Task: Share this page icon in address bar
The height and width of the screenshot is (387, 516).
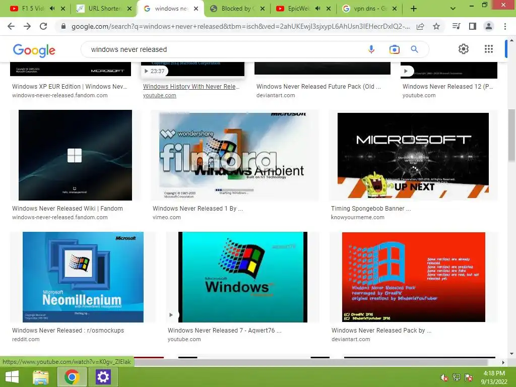Action: coord(420,26)
